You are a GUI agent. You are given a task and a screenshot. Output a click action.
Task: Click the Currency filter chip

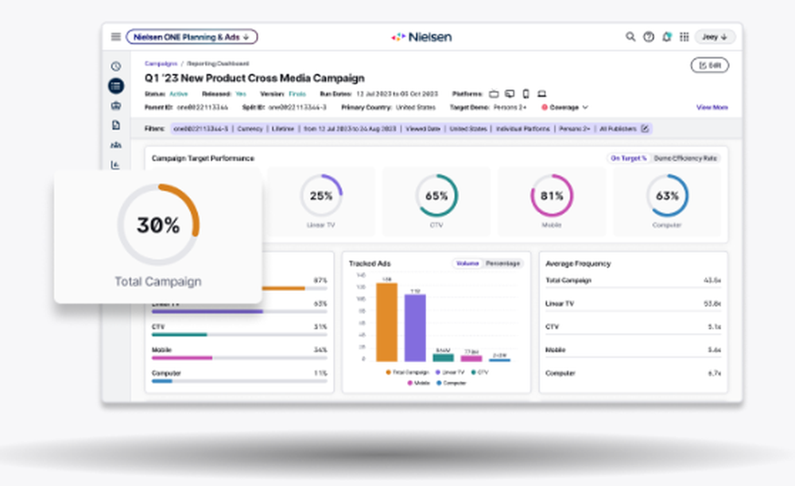tap(250, 129)
